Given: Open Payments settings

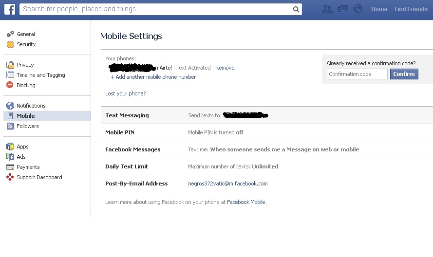Looking at the screenshot, I should tap(28, 167).
